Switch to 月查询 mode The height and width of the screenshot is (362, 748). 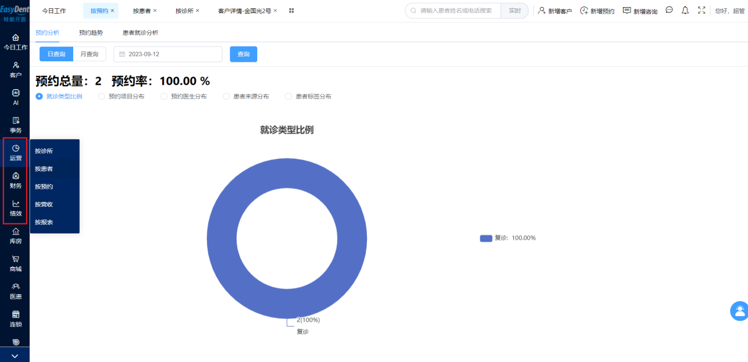[x=90, y=54]
